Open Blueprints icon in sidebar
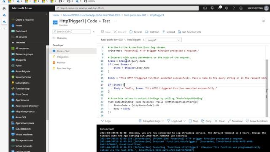 pyautogui.click(x=13, y=60)
